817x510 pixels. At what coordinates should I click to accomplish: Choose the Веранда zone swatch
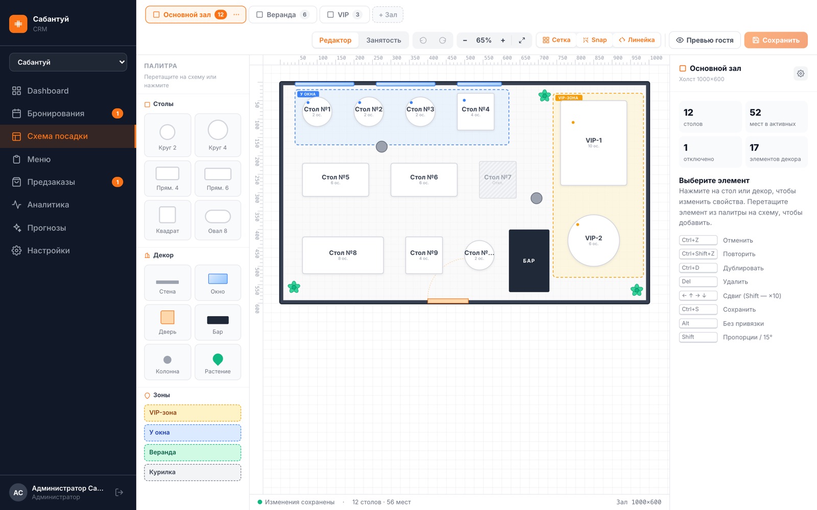pyautogui.click(x=193, y=452)
